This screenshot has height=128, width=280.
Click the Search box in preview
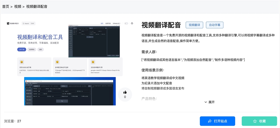(x=29, y=24)
